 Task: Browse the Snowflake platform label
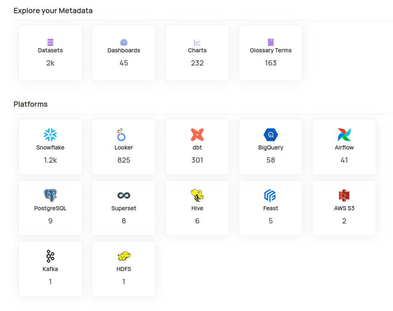click(50, 148)
